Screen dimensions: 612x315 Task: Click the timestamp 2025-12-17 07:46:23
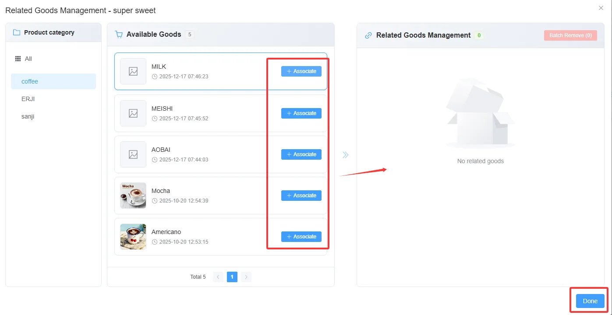pos(184,77)
